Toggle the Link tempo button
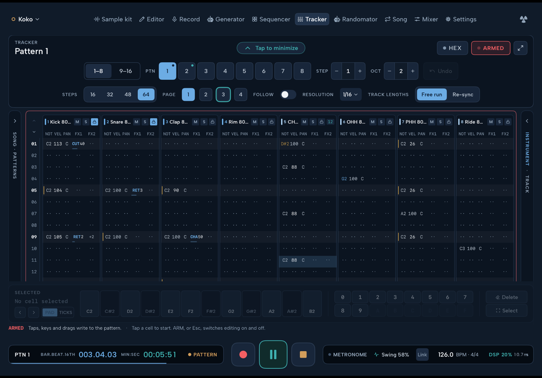 (422, 354)
